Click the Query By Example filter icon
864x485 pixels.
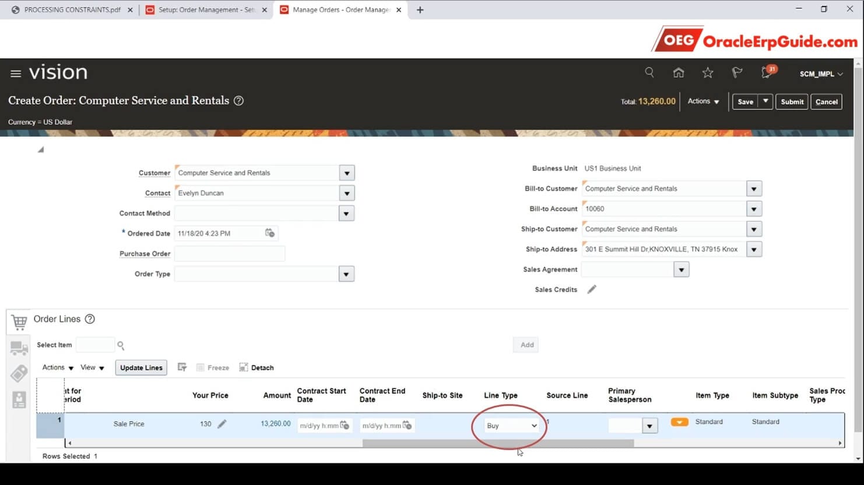pyautogui.click(x=182, y=367)
